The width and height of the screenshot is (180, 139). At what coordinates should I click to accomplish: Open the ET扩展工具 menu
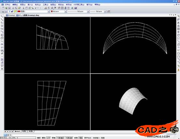point(79,5)
